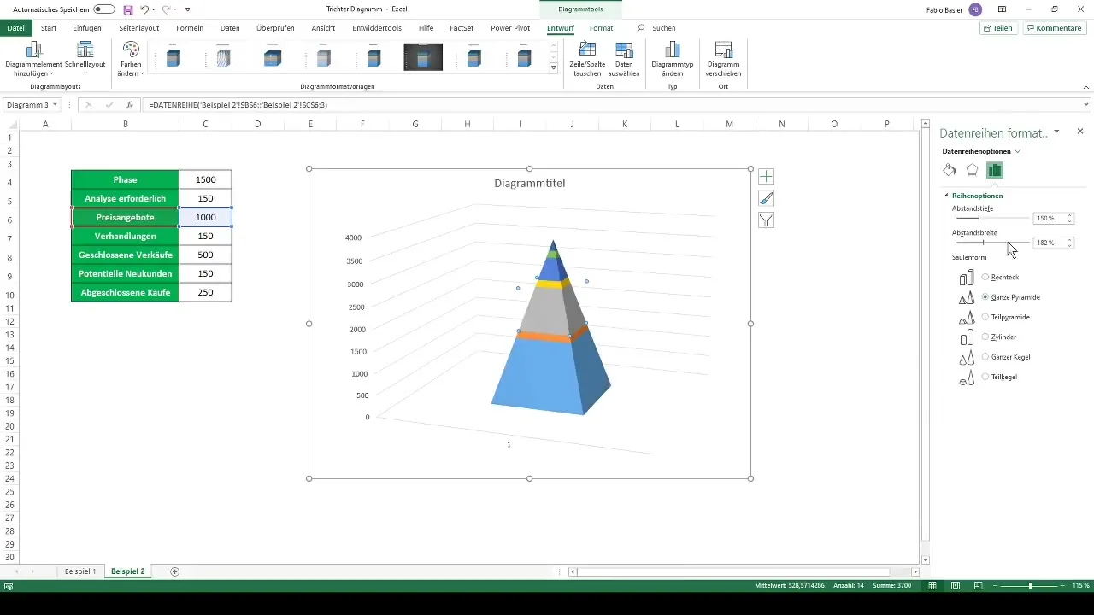
Task: Click Daten auswählen
Action: coord(625,59)
